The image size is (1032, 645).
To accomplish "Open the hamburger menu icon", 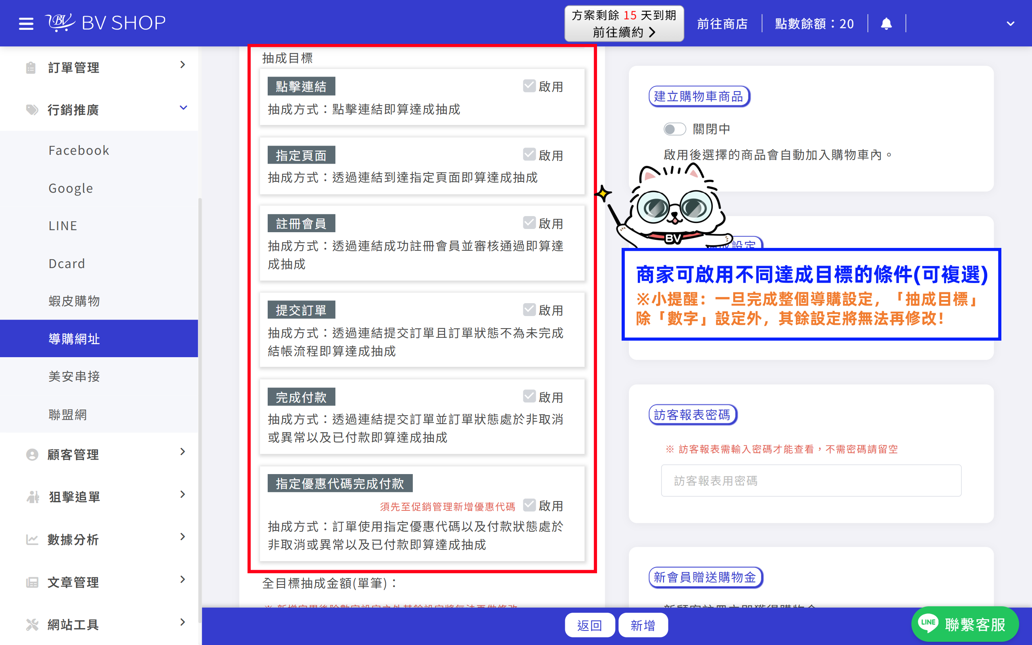I will coord(26,23).
